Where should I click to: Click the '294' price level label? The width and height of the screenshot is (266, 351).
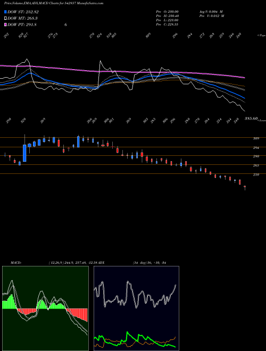tap(256, 148)
